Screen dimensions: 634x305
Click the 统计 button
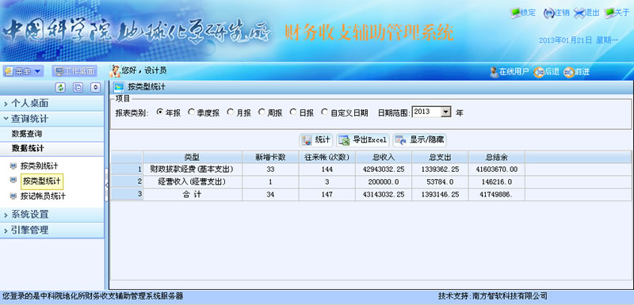pyautogui.click(x=315, y=140)
